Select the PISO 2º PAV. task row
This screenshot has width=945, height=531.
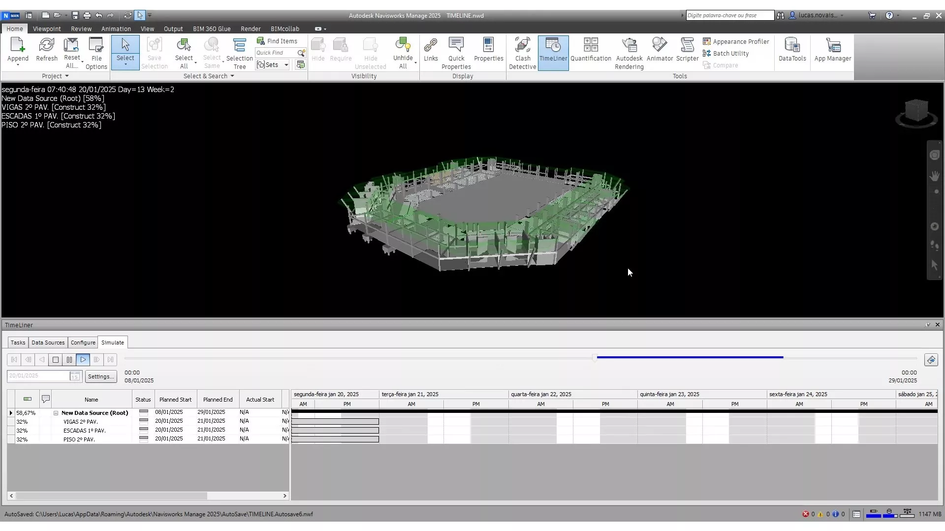(x=148, y=439)
